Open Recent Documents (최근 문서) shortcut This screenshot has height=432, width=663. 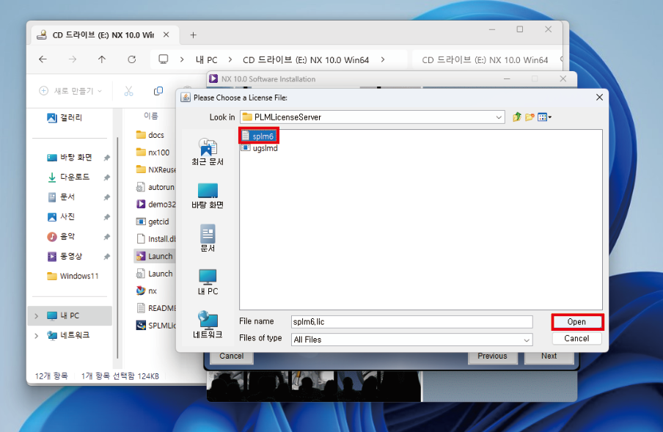coord(208,152)
